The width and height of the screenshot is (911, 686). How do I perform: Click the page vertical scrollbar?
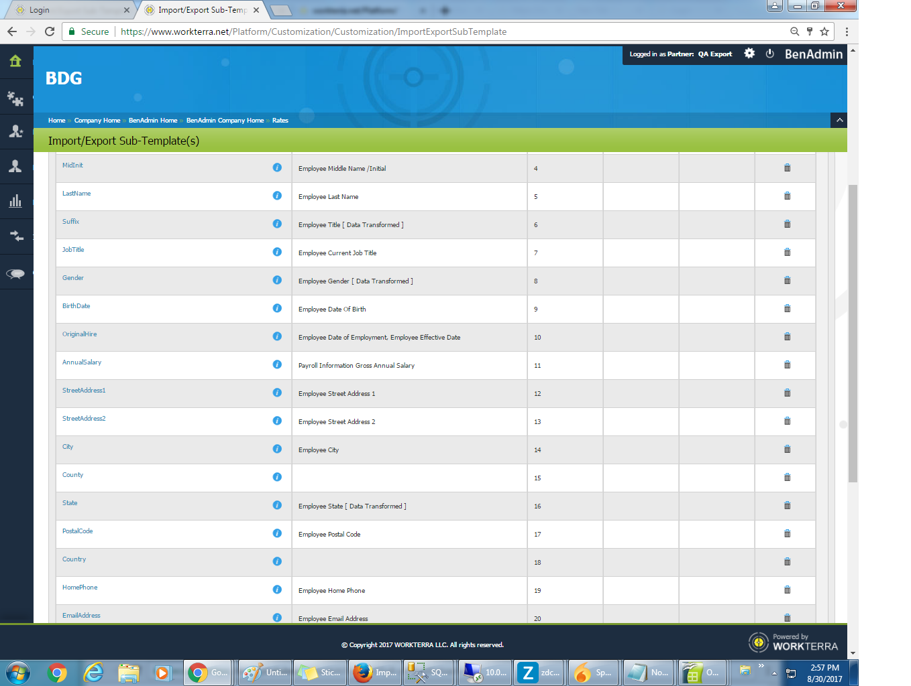[x=853, y=335]
